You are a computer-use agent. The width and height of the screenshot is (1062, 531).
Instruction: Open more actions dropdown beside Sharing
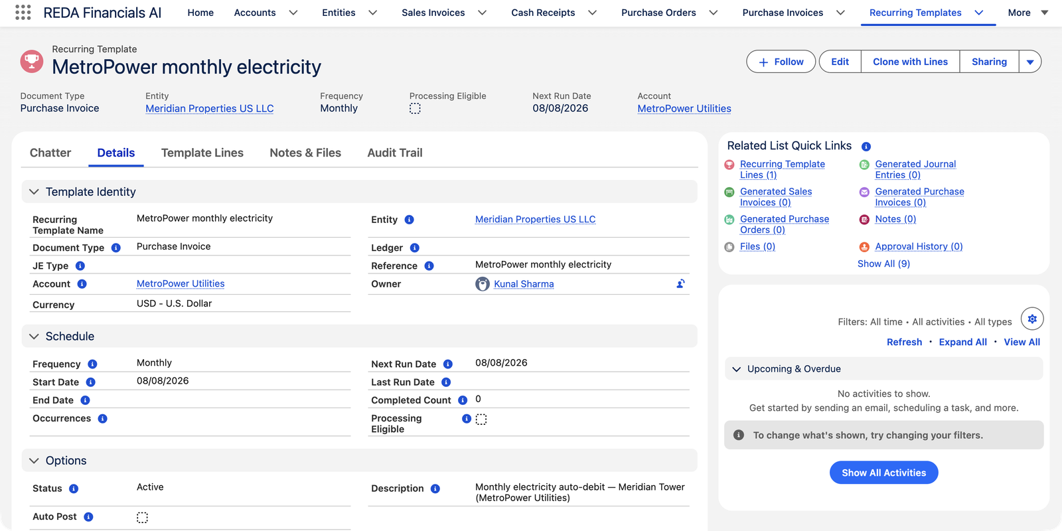1030,62
